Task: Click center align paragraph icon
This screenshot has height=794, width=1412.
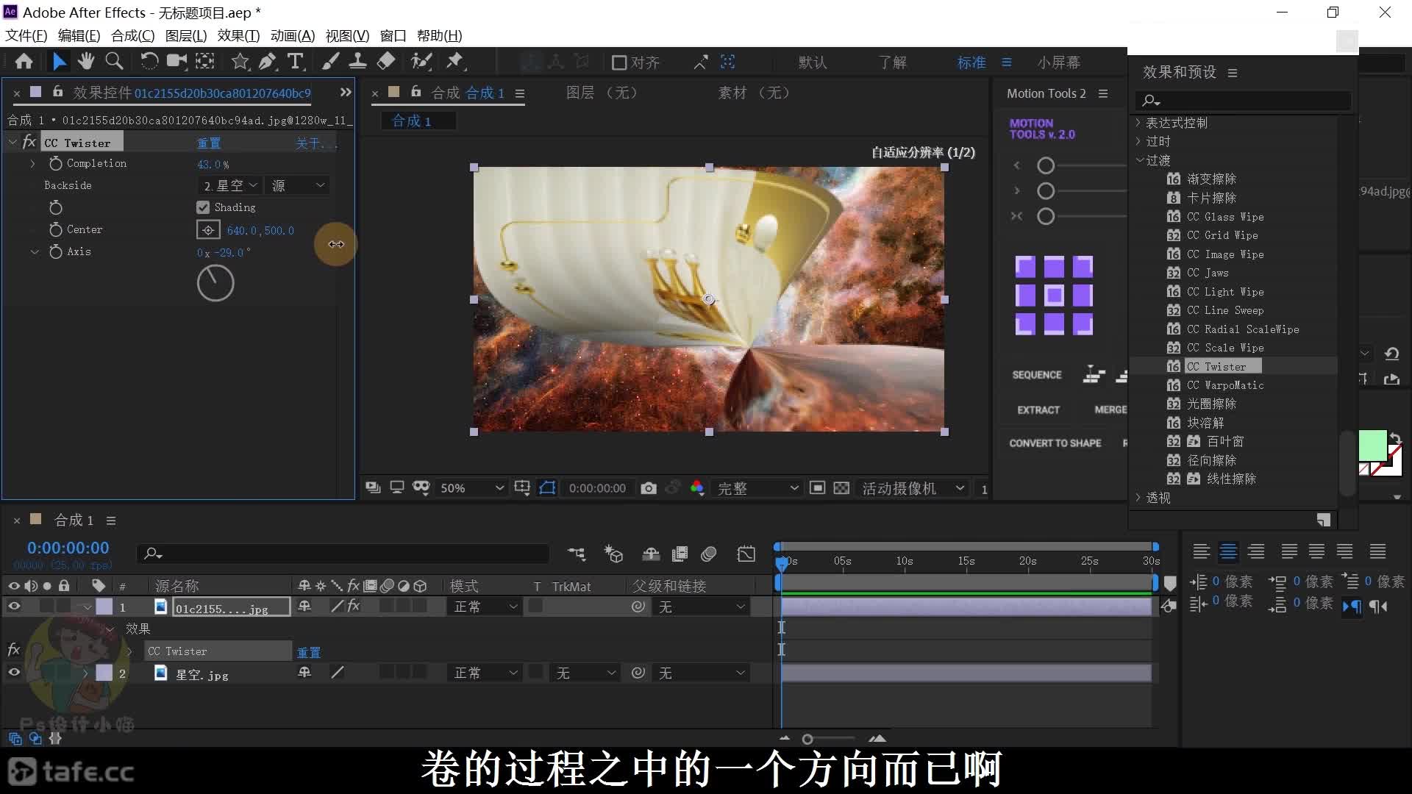Action: pos(1229,551)
